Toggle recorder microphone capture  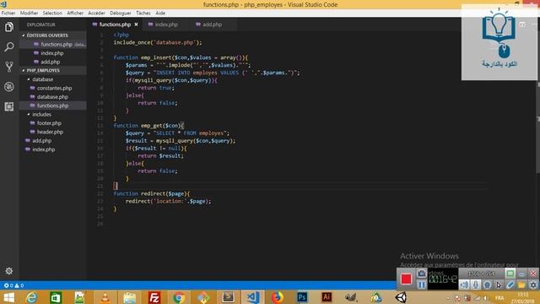click(476, 285)
